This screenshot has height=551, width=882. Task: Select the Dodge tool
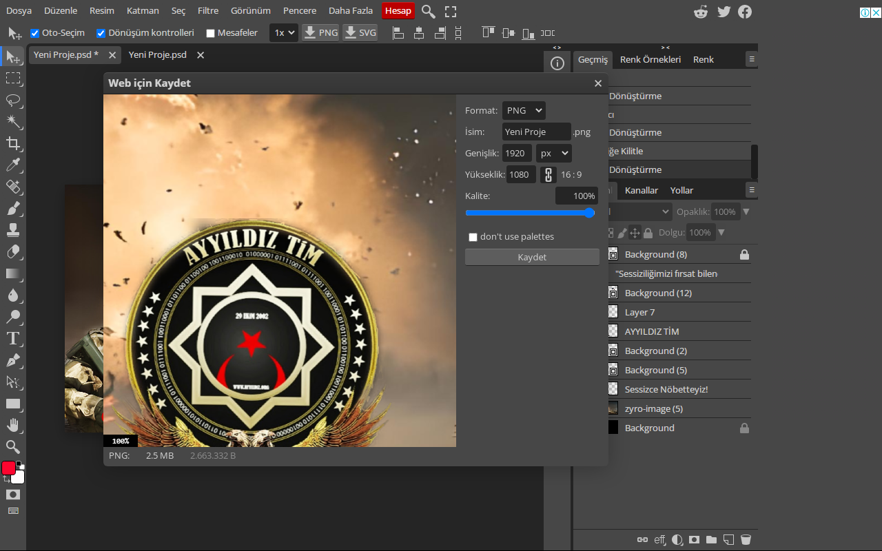click(13, 317)
